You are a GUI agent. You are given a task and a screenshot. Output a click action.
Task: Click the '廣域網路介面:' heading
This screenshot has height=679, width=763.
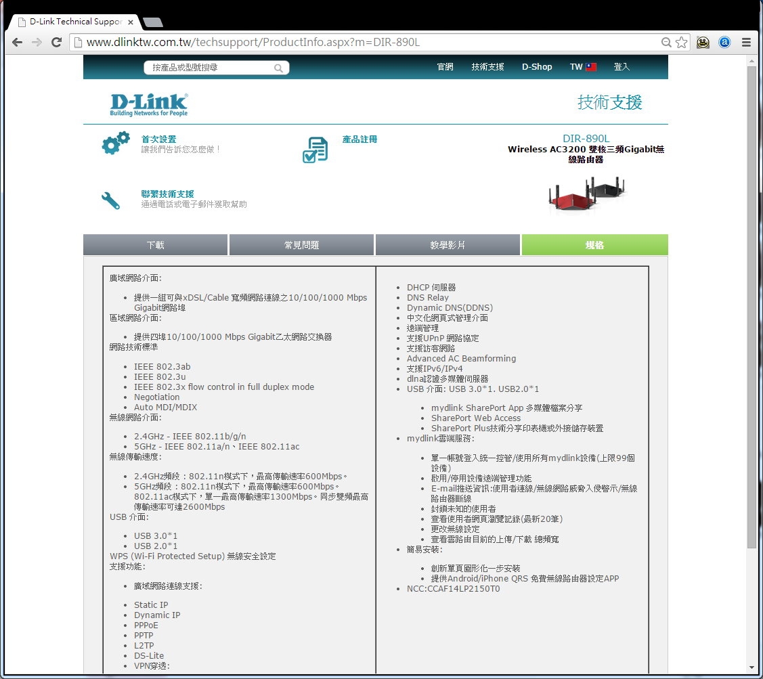(135, 278)
